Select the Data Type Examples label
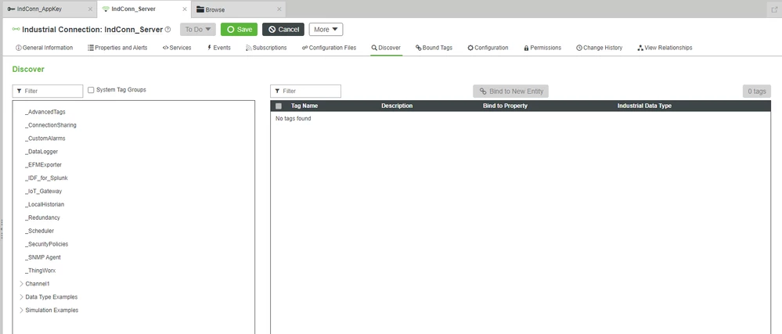 52,297
